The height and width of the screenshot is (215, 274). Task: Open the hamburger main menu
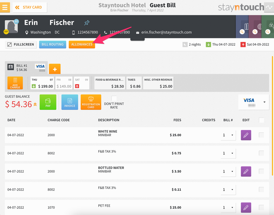(x=5, y=7)
